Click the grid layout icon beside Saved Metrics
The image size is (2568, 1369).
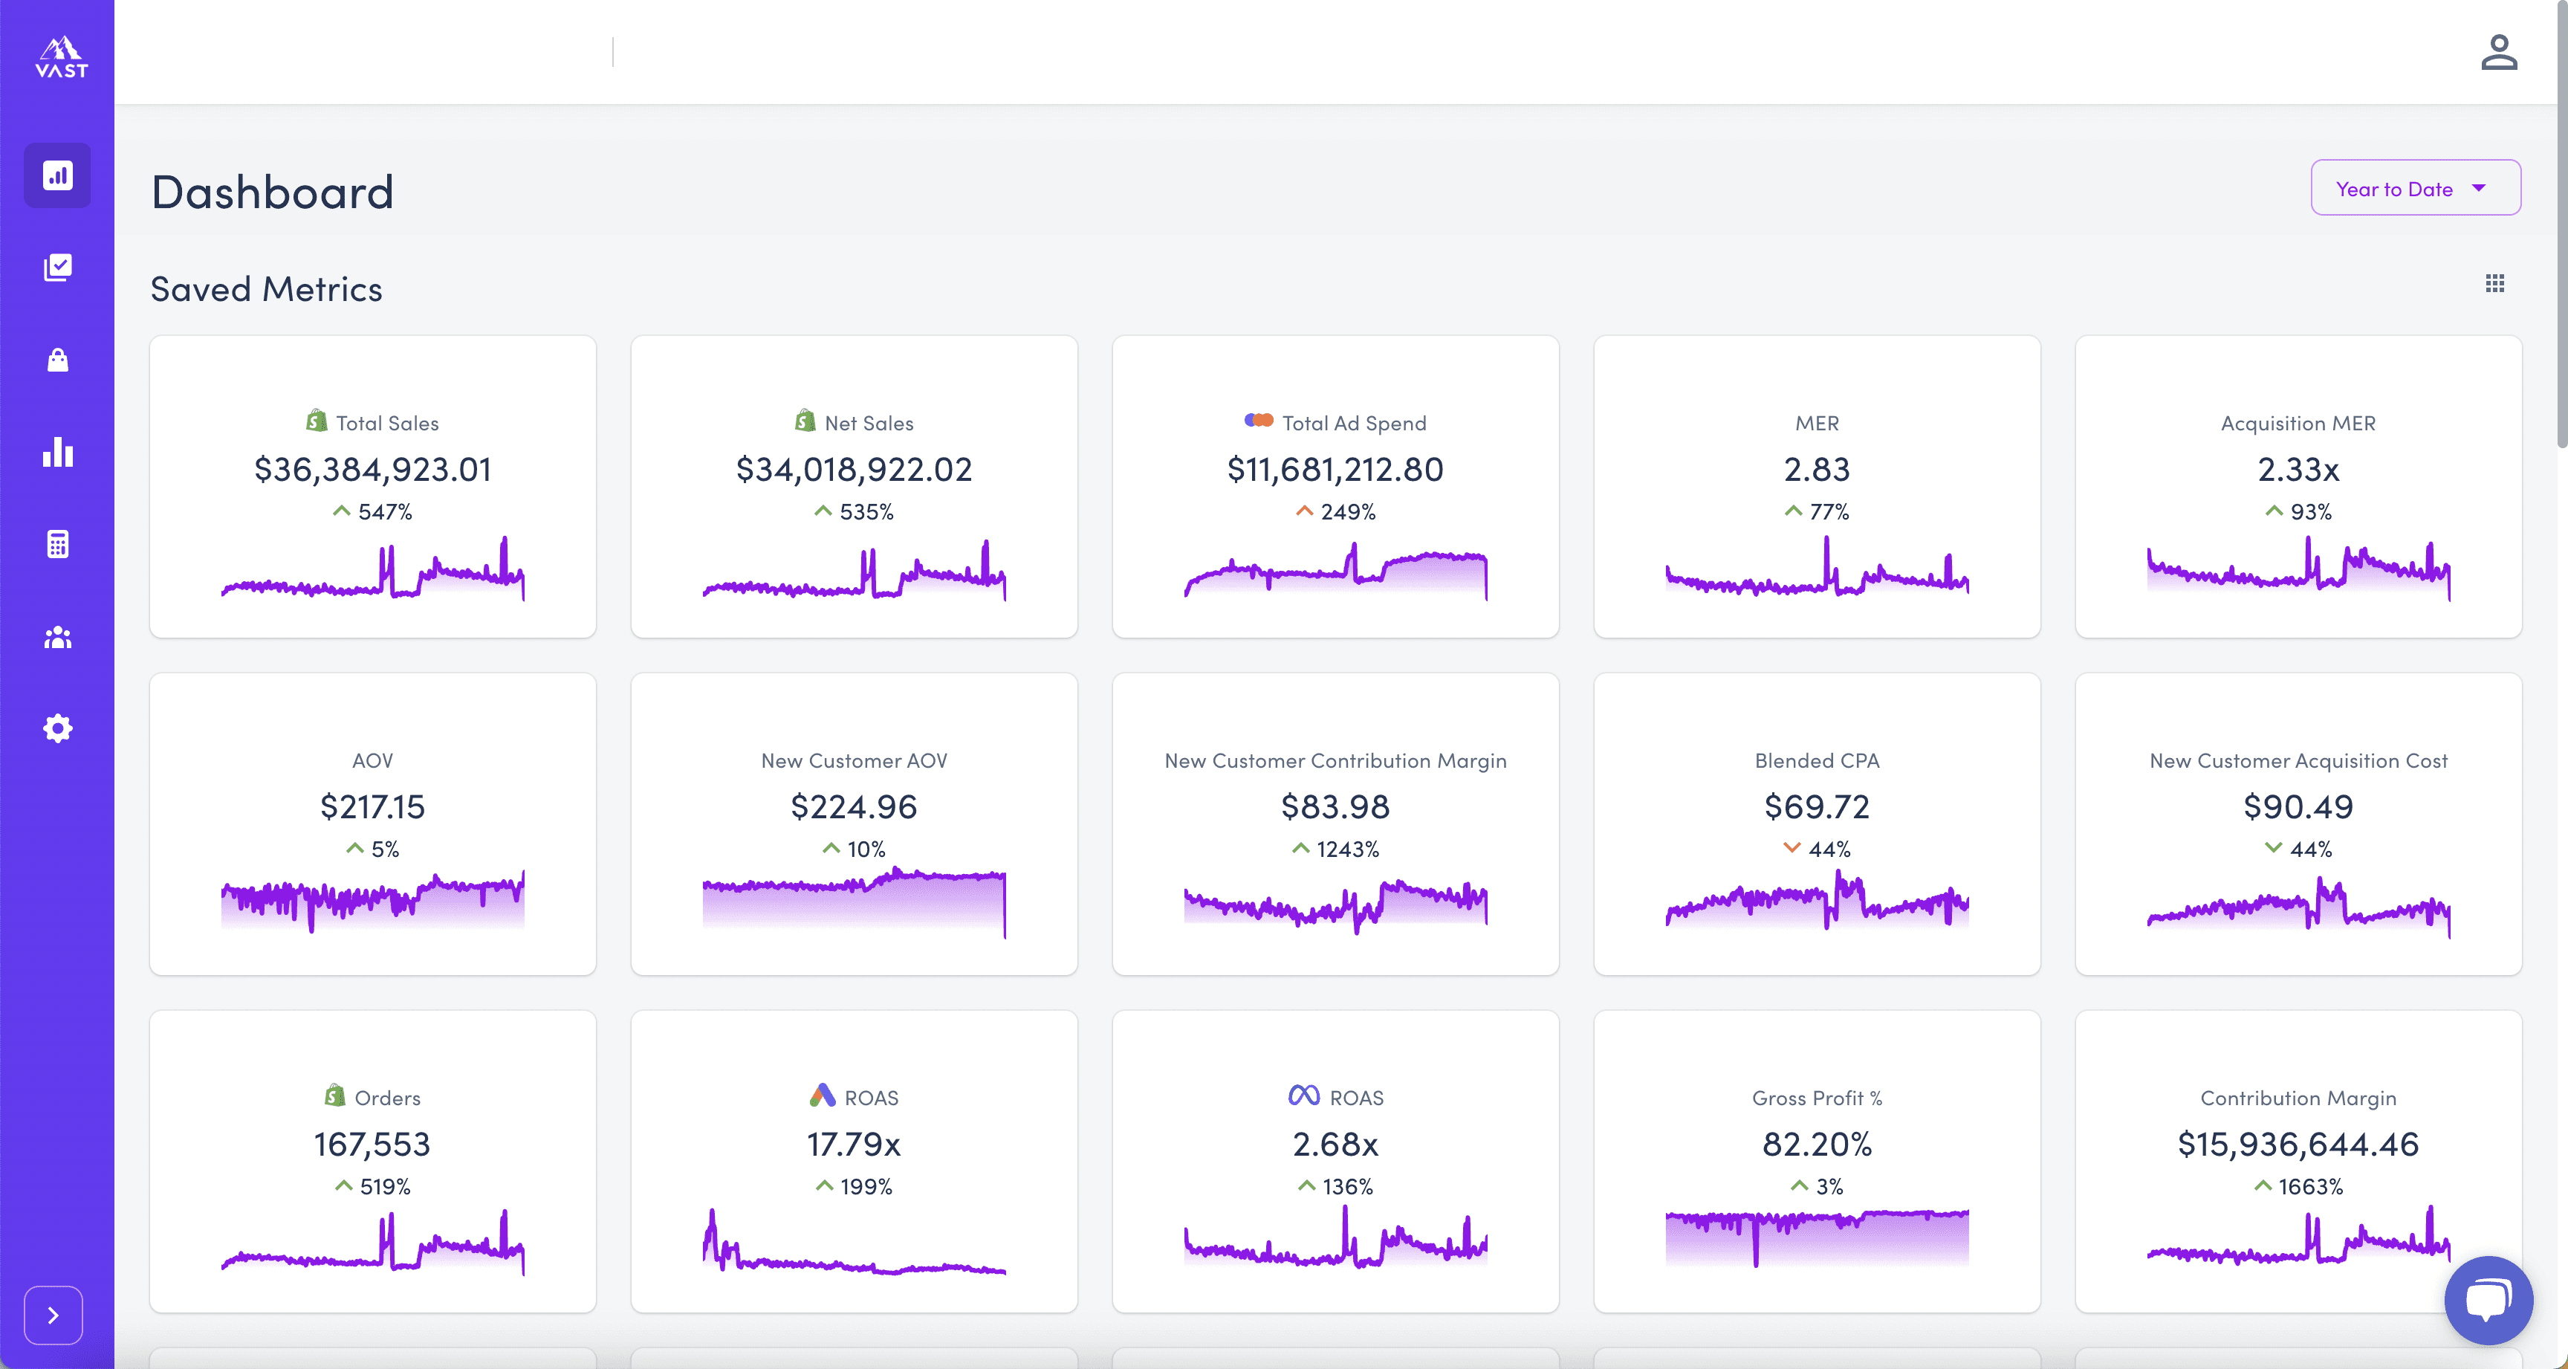coord(2494,284)
